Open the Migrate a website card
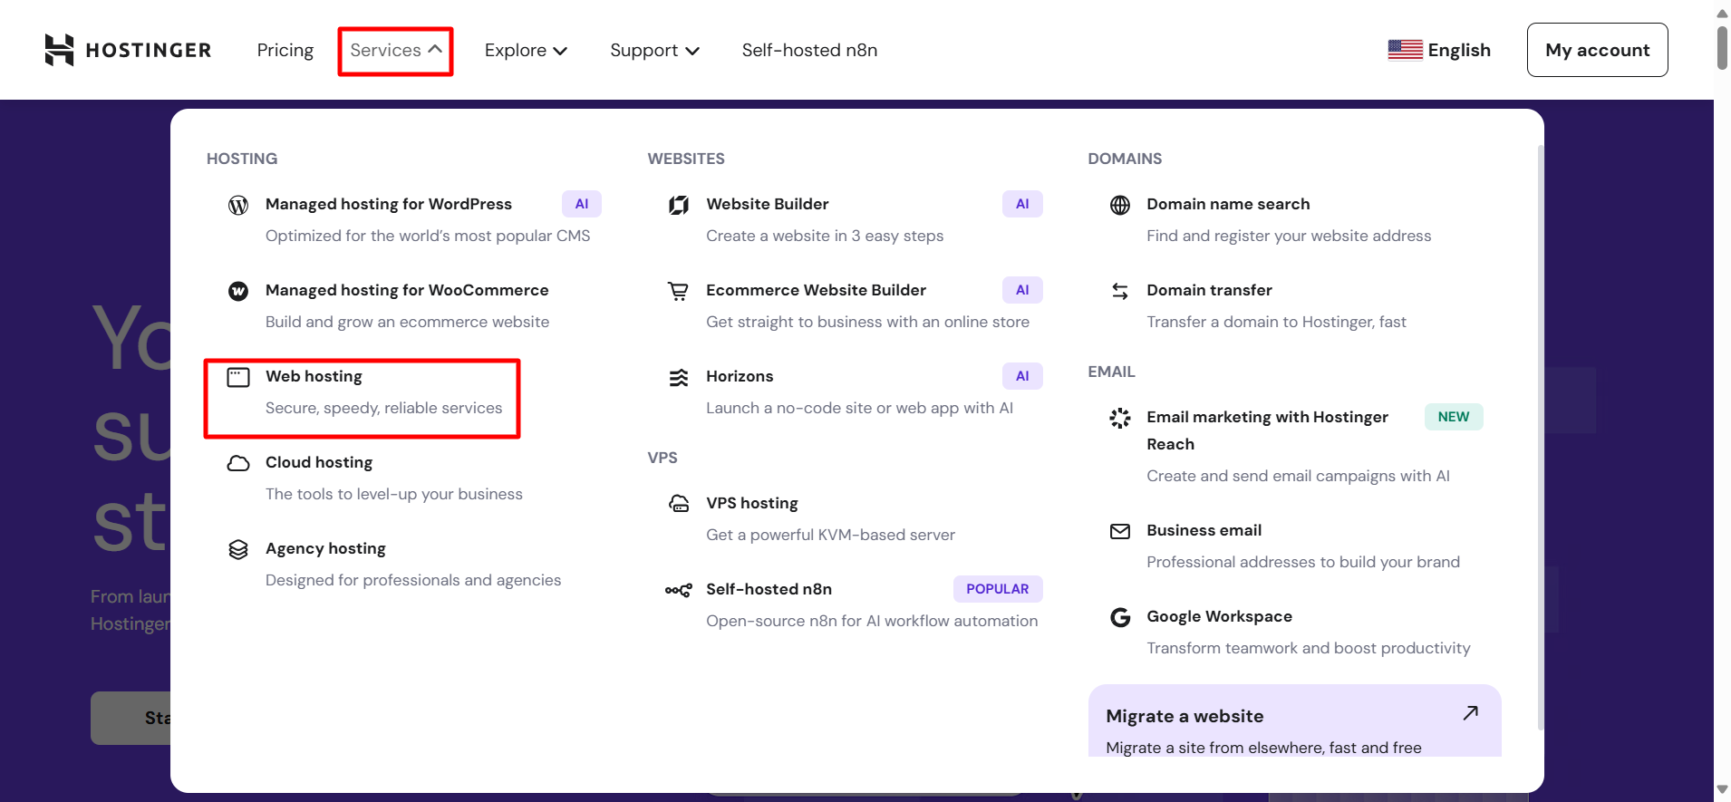 (1295, 720)
